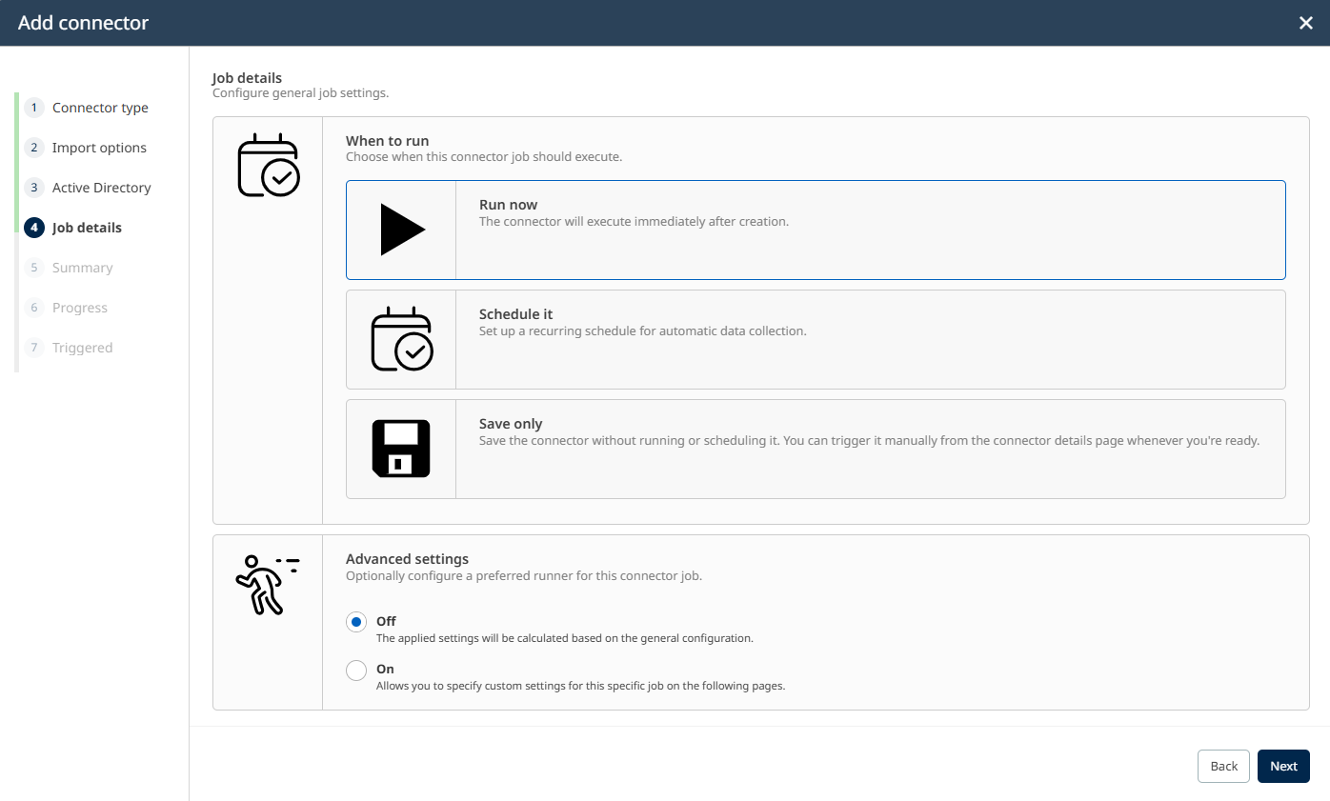Click 'Choose when this connector job should execute' text
Viewport: 1330px width, 801px height.
click(x=484, y=157)
